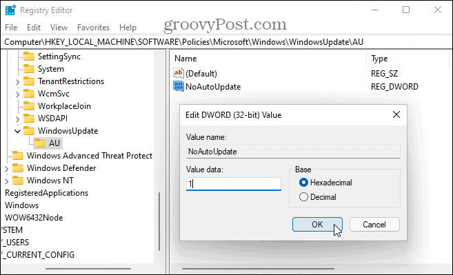Click the REG_SZ type cell

(x=384, y=73)
